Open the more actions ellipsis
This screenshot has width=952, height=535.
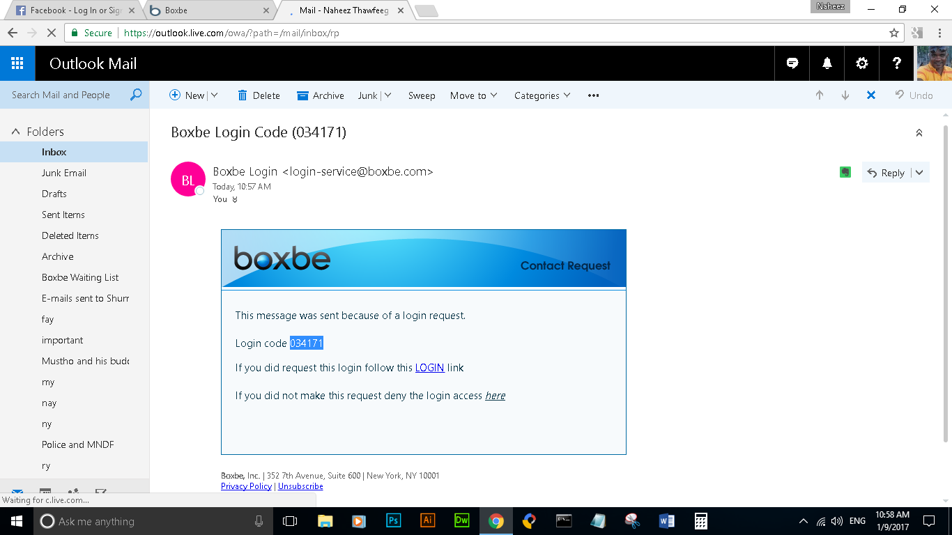pyautogui.click(x=593, y=95)
